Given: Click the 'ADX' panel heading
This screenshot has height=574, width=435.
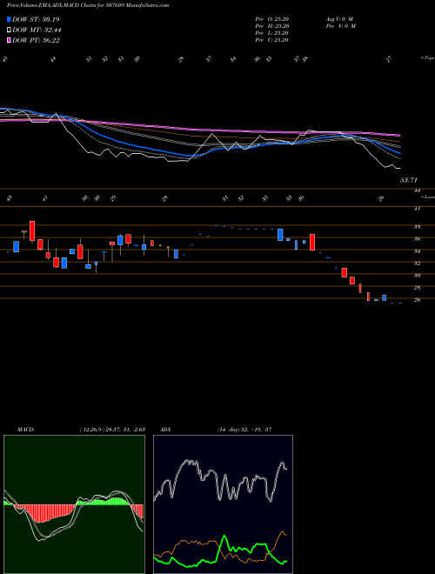Looking at the screenshot, I should [166, 430].
